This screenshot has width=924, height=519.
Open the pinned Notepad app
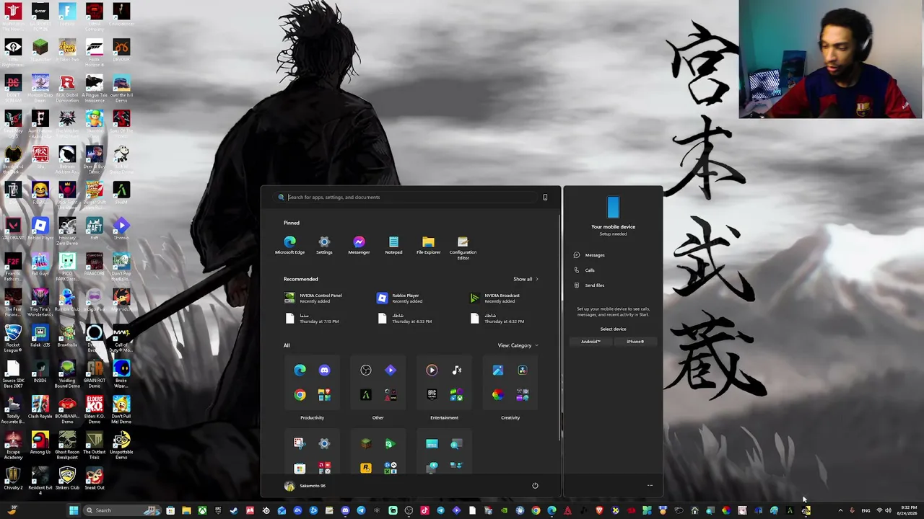[x=393, y=245]
